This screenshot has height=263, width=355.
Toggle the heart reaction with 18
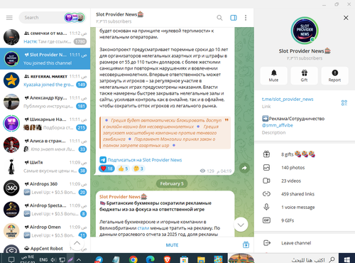click(x=106, y=168)
